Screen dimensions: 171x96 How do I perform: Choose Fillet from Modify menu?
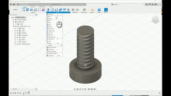[54, 17]
